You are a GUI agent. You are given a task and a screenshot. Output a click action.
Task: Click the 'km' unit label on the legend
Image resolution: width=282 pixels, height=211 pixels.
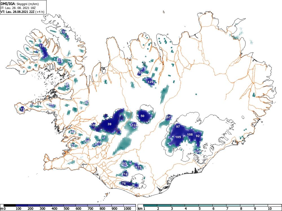(140, 209)
